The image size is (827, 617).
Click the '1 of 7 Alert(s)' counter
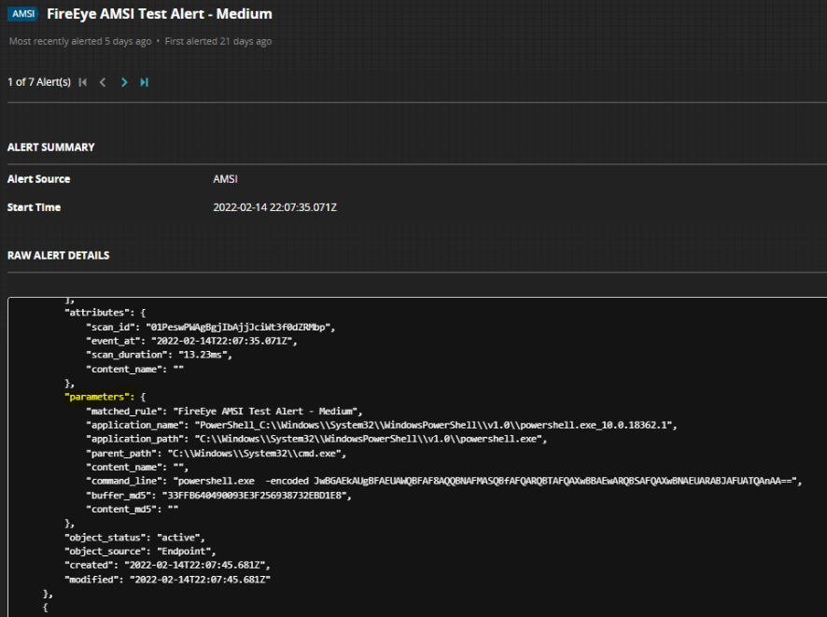click(x=39, y=82)
